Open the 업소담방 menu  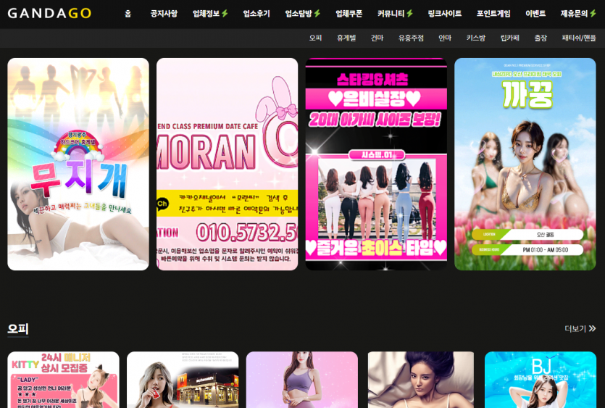pos(299,14)
